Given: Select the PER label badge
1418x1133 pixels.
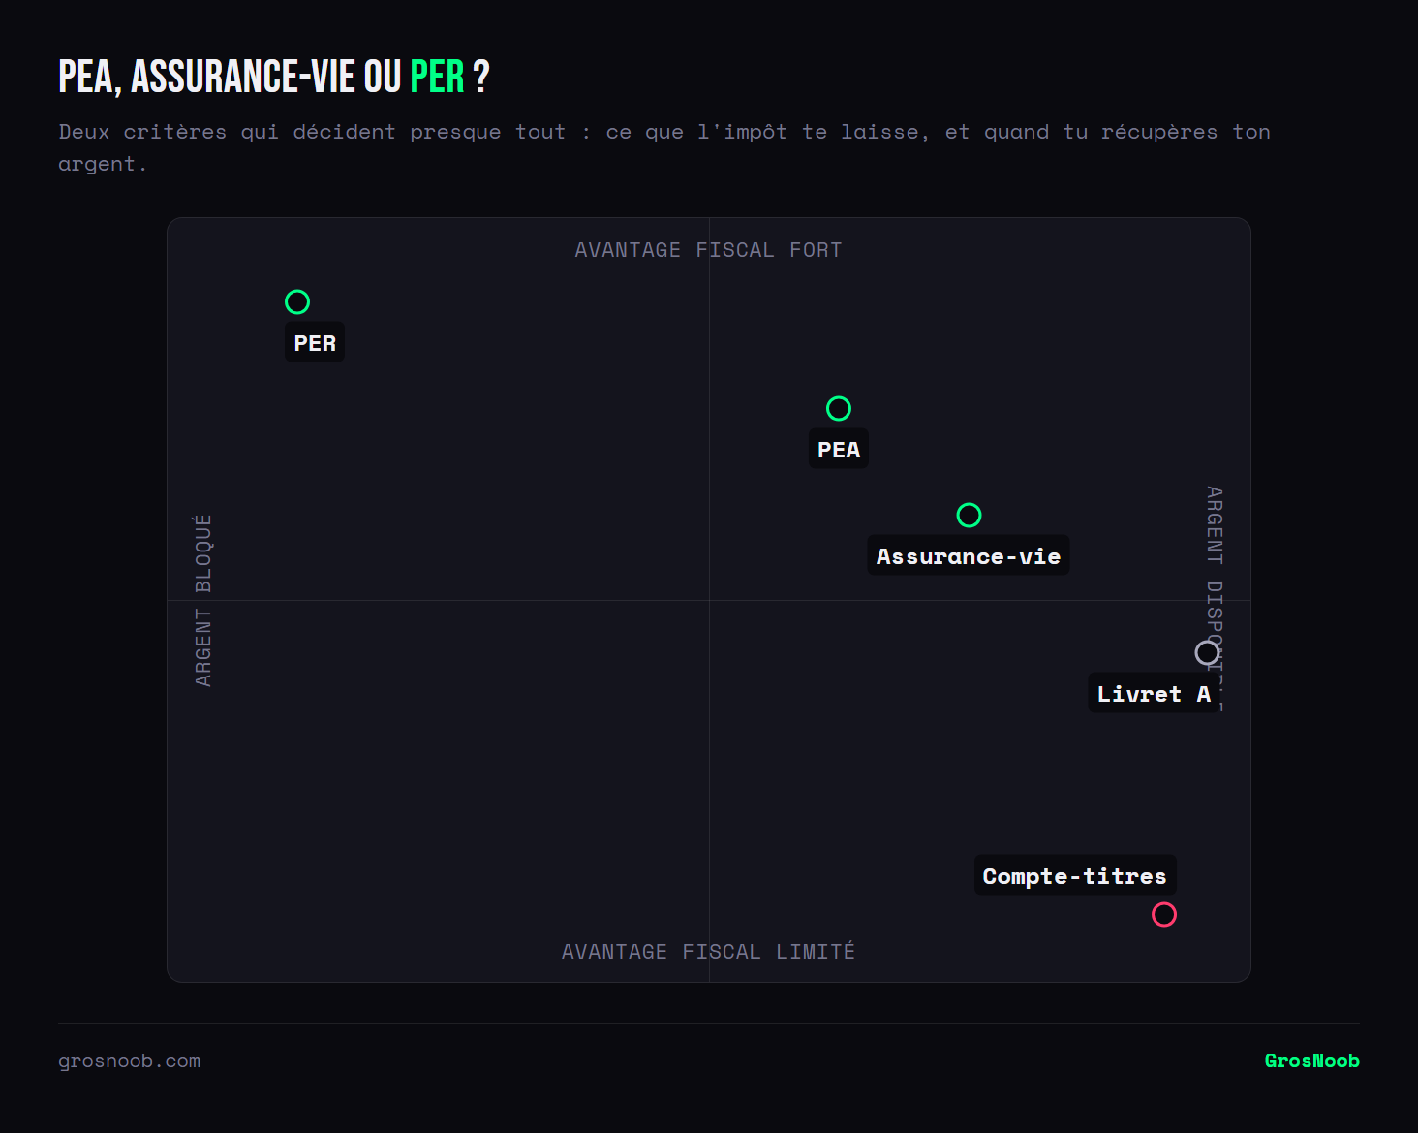Looking at the screenshot, I should [315, 343].
